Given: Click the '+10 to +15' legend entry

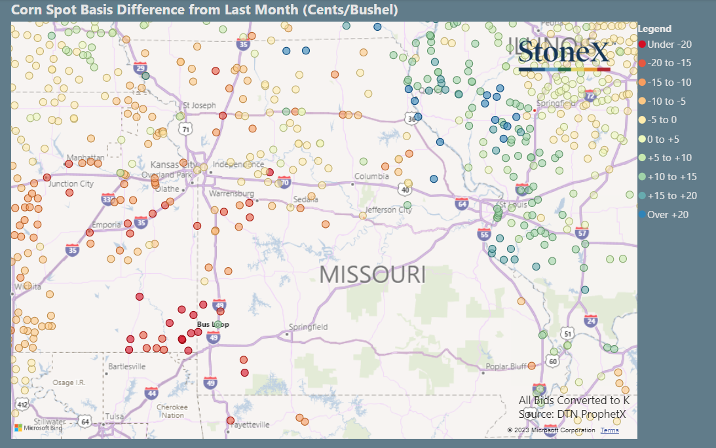Looking at the screenshot, I should click(x=668, y=177).
